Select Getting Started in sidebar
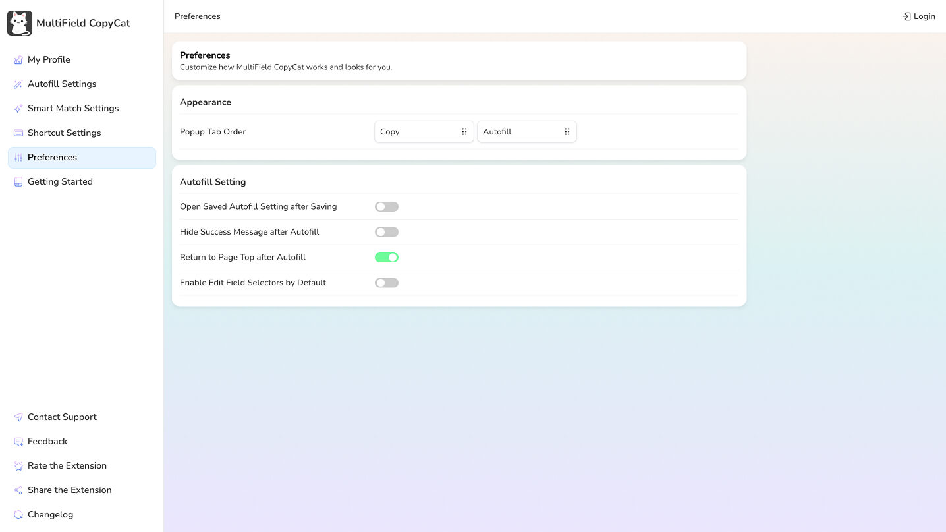This screenshot has height=532, width=946. click(x=82, y=182)
